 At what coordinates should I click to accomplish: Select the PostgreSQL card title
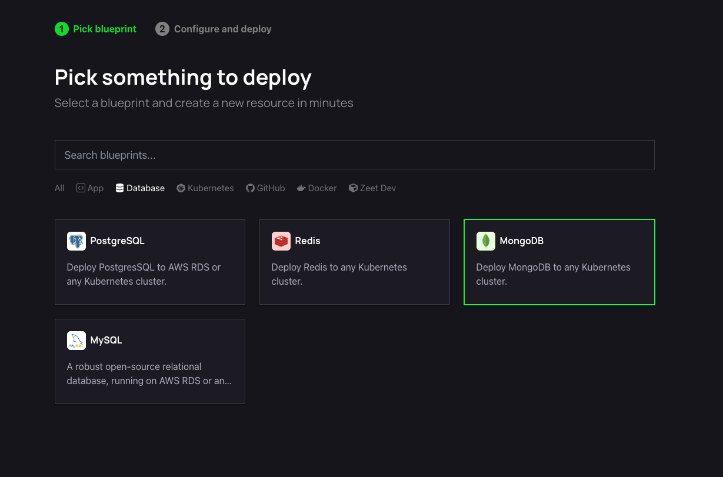[x=117, y=241]
